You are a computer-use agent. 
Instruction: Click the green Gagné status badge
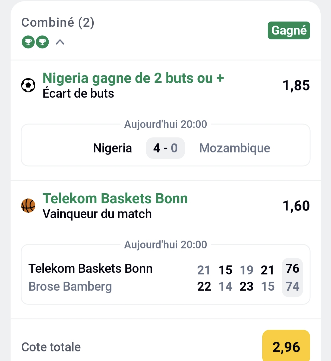point(289,30)
